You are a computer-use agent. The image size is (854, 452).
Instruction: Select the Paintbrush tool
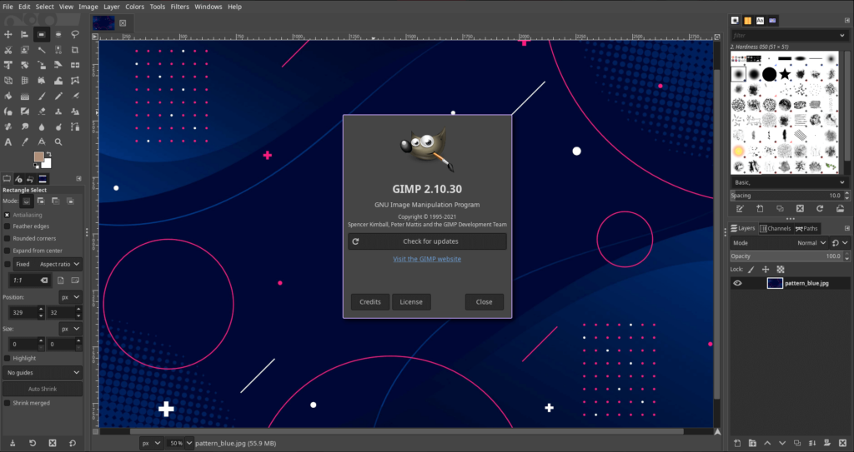pos(42,97)
